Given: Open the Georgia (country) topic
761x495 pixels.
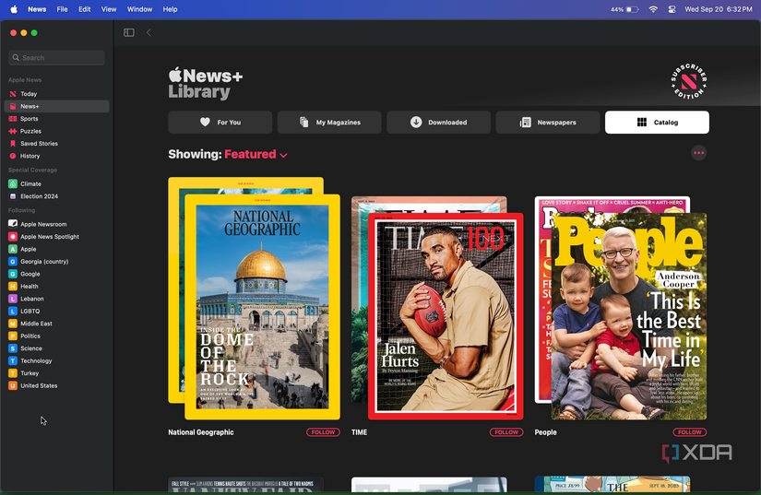Looking at the screenshot, I should click(57, 261).
